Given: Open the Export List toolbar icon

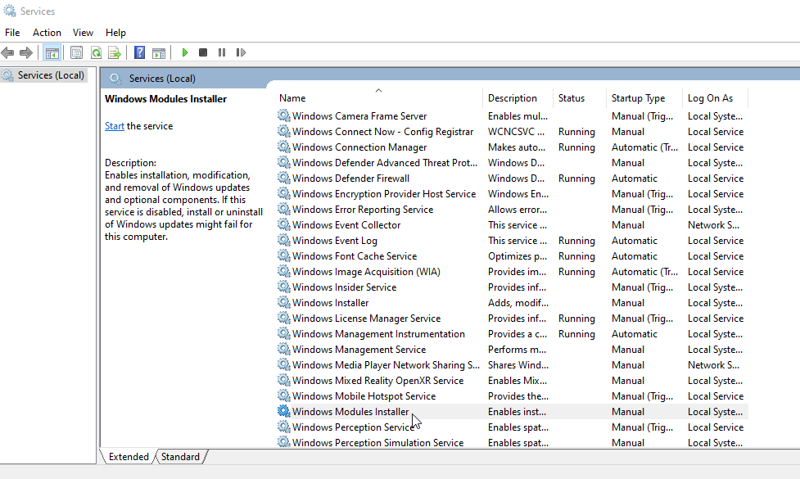Looking at the screenshot, I should [x=115, y=52].
